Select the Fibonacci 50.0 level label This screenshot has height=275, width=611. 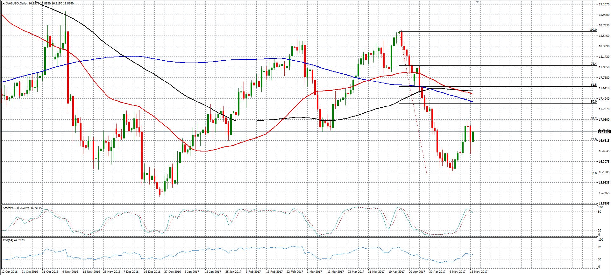pos(594,102)
